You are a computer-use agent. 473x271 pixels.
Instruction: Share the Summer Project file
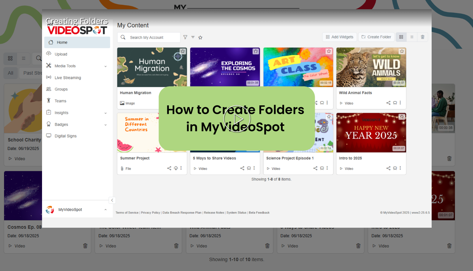pyautogui.click(x=169, y=168)
